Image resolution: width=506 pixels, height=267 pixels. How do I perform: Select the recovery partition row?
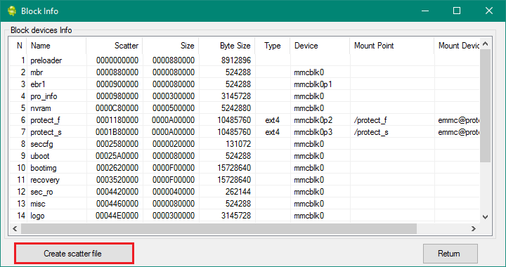click(x=245, y=180)
